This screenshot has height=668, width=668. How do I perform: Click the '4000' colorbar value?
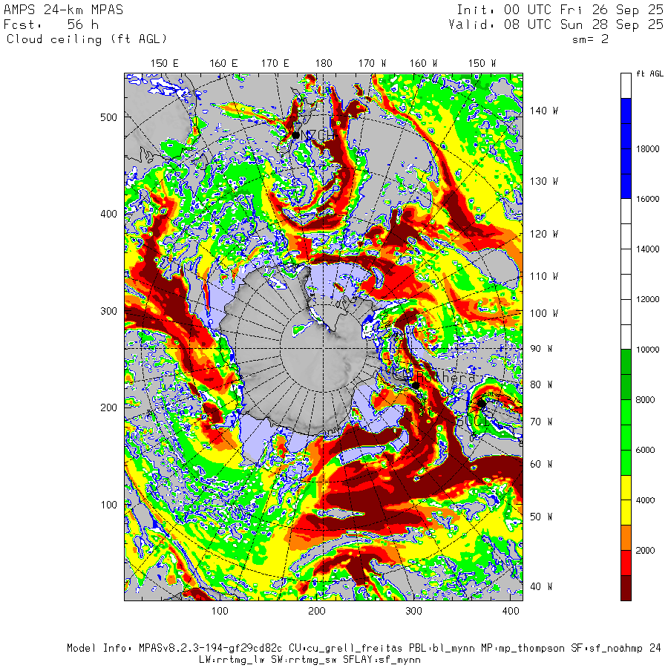646,500
